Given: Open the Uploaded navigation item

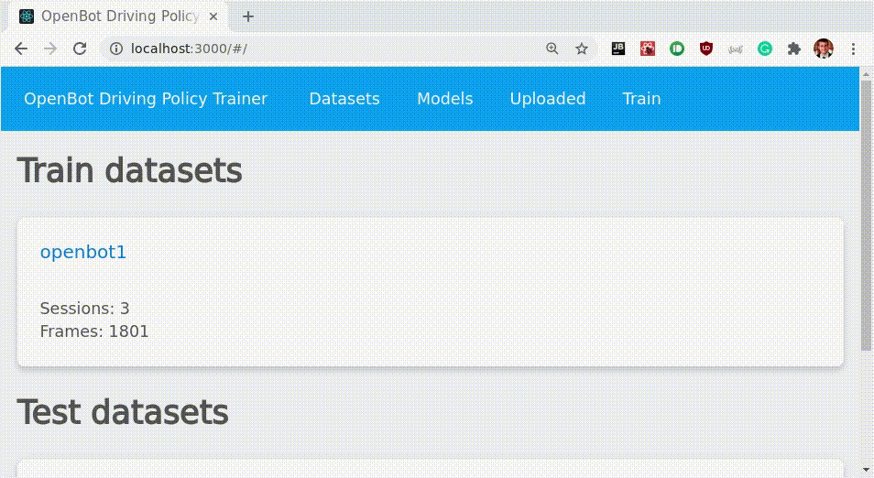Looking at the screenshot, I should (547, 99).
